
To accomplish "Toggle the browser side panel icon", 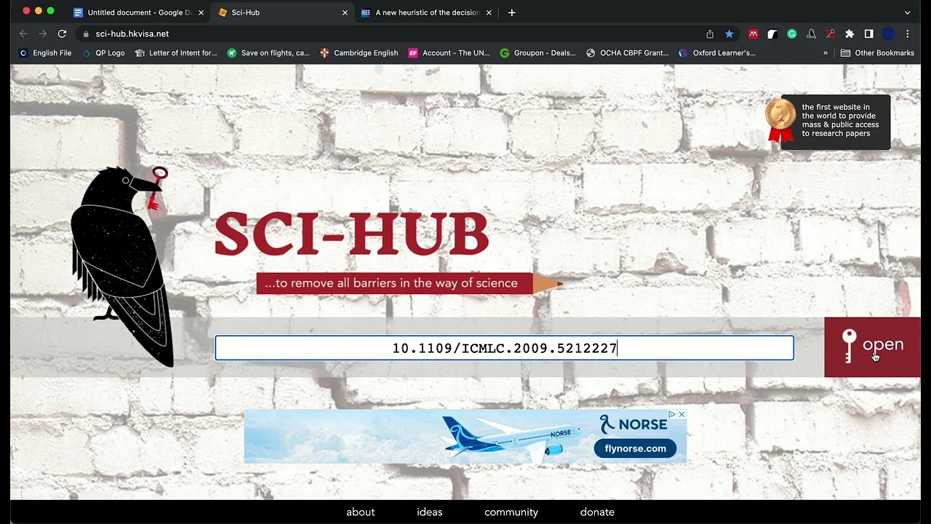I will [868, 33].
